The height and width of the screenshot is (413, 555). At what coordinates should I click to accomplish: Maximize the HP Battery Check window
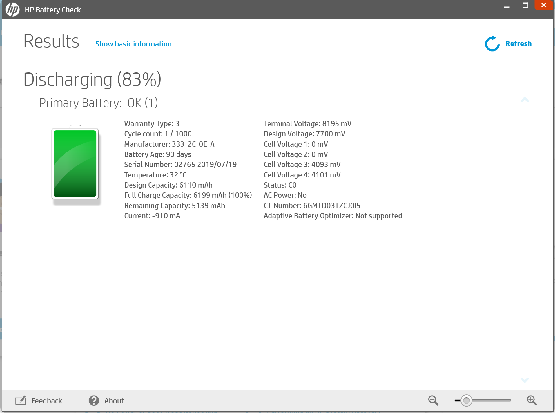pyautogui.click(x=525, y=5)
